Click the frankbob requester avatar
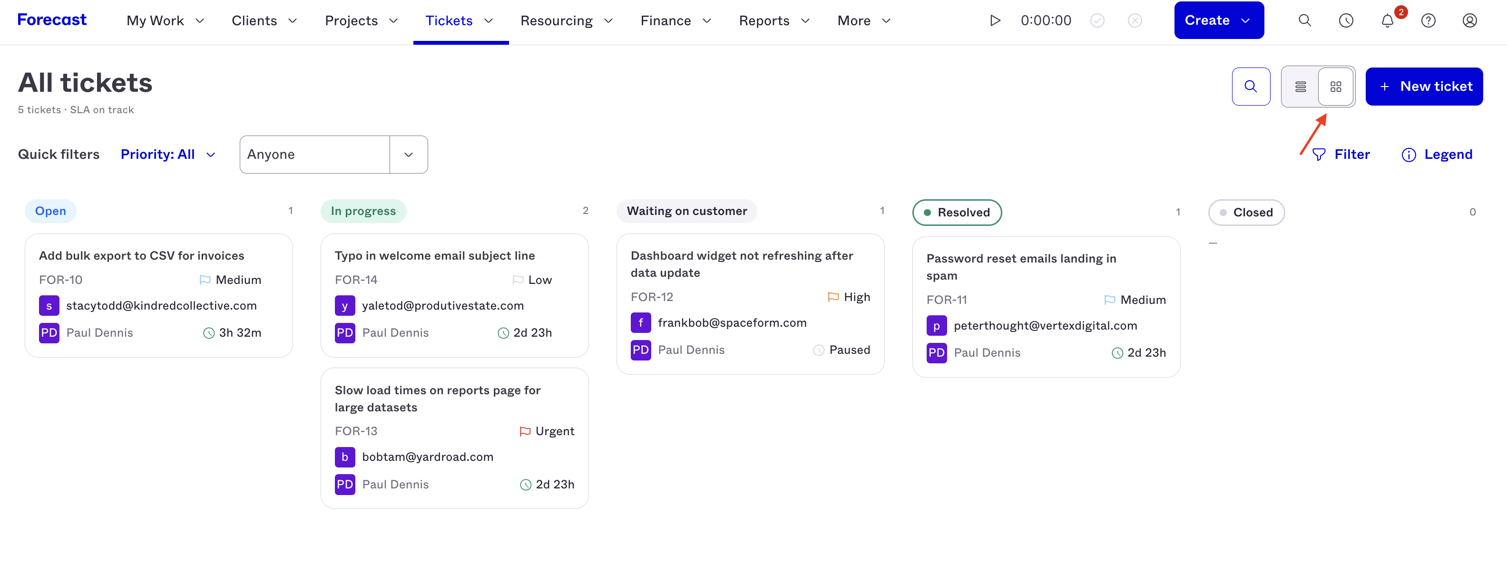This screenshot has width=1507, height=584. click(x=641, y=323)
